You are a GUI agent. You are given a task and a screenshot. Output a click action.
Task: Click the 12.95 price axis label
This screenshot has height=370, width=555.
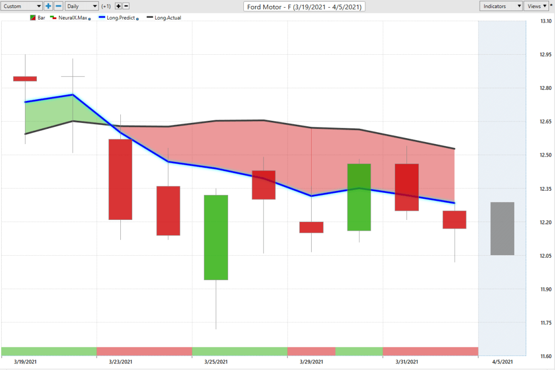[x=546, y=55]
